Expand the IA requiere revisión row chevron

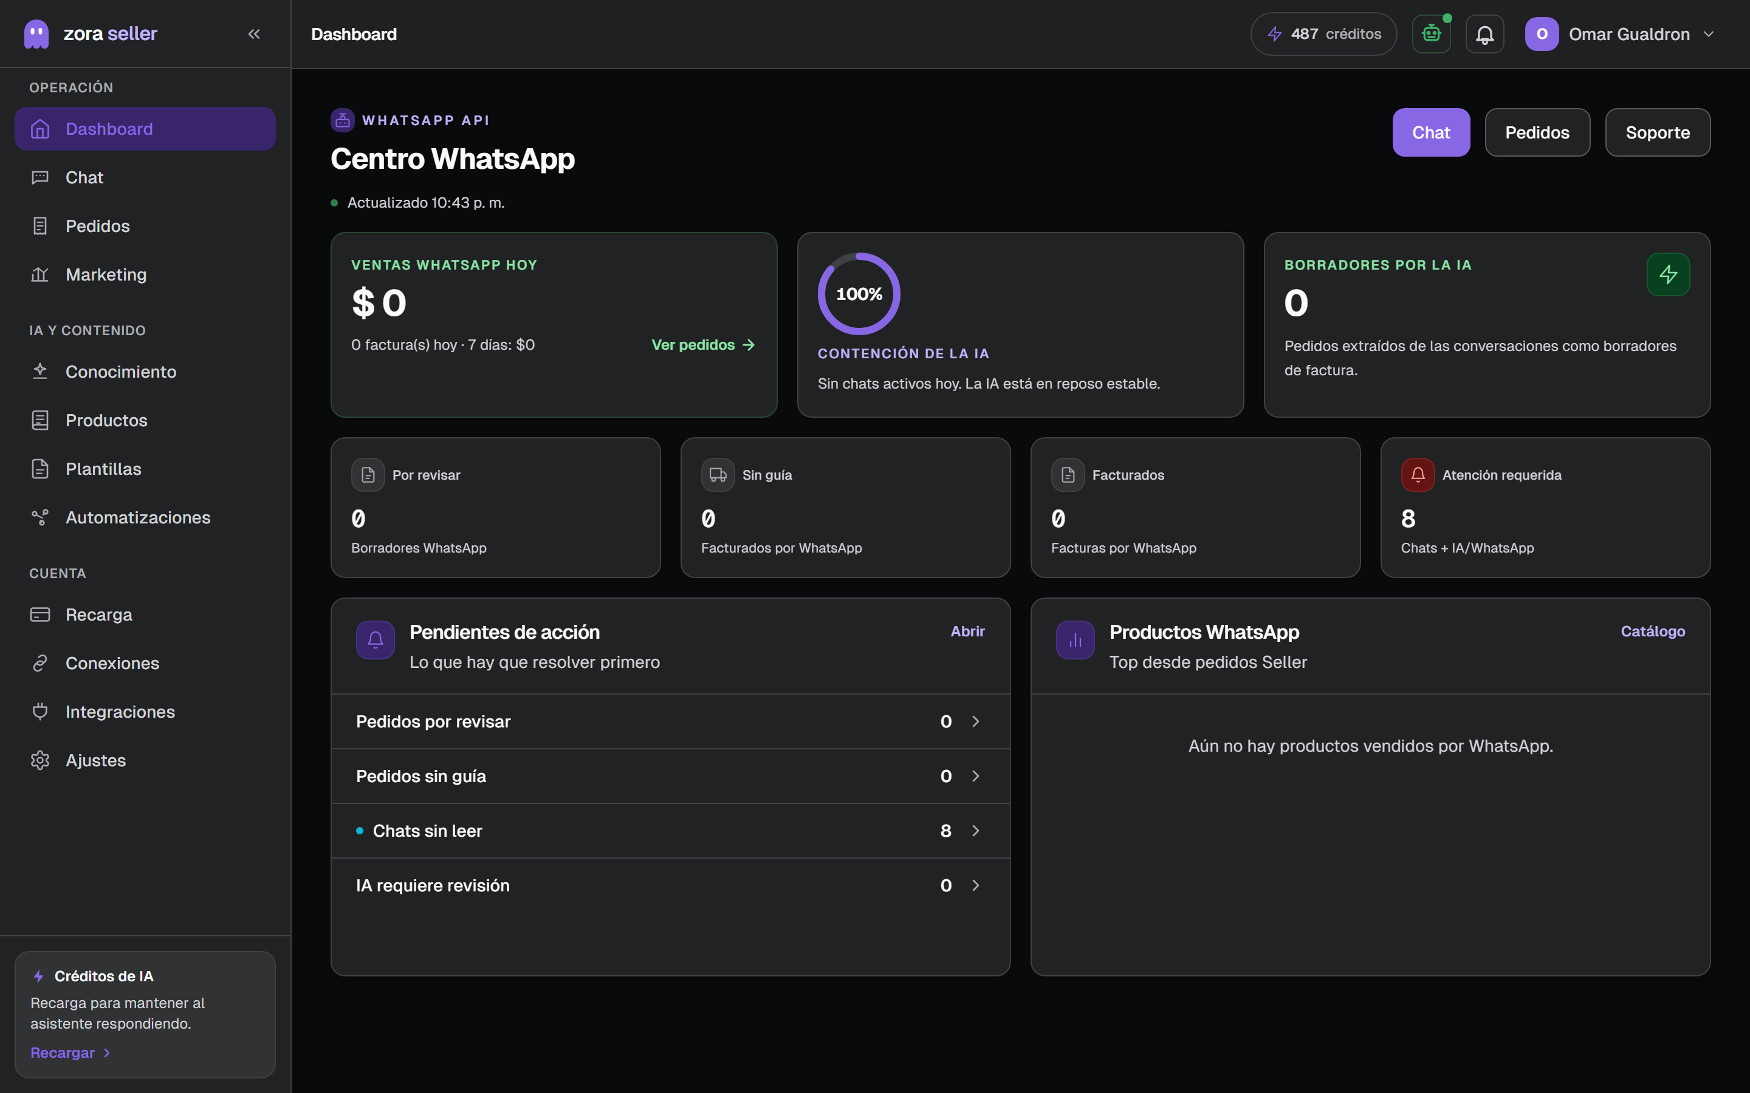pyautogui.click(x=975, y=885)
